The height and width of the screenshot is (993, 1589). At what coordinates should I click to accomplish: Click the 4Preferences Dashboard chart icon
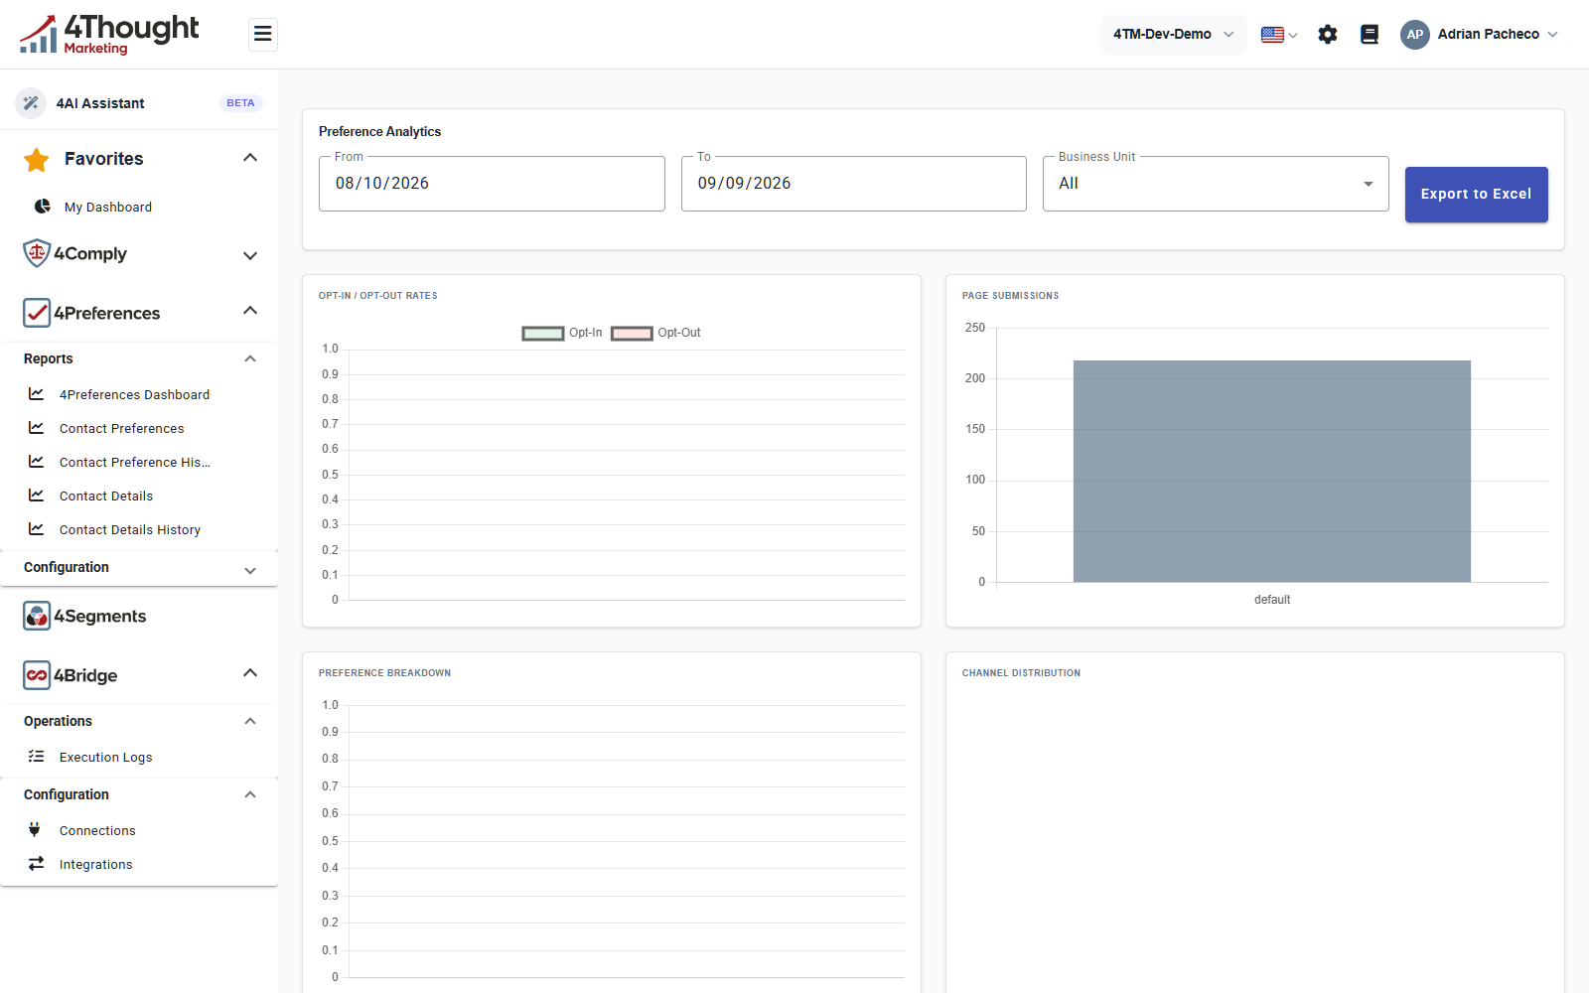pos(36,394)
